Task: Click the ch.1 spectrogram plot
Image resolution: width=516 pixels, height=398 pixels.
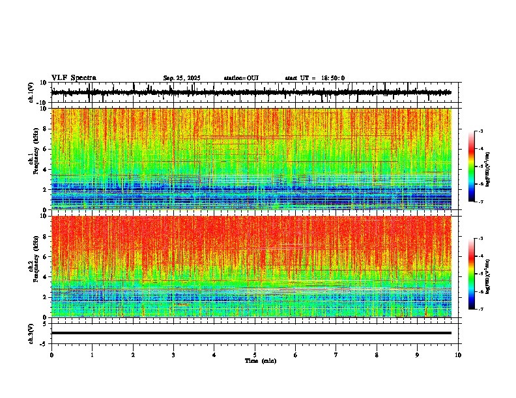Action: coord(251,159)
